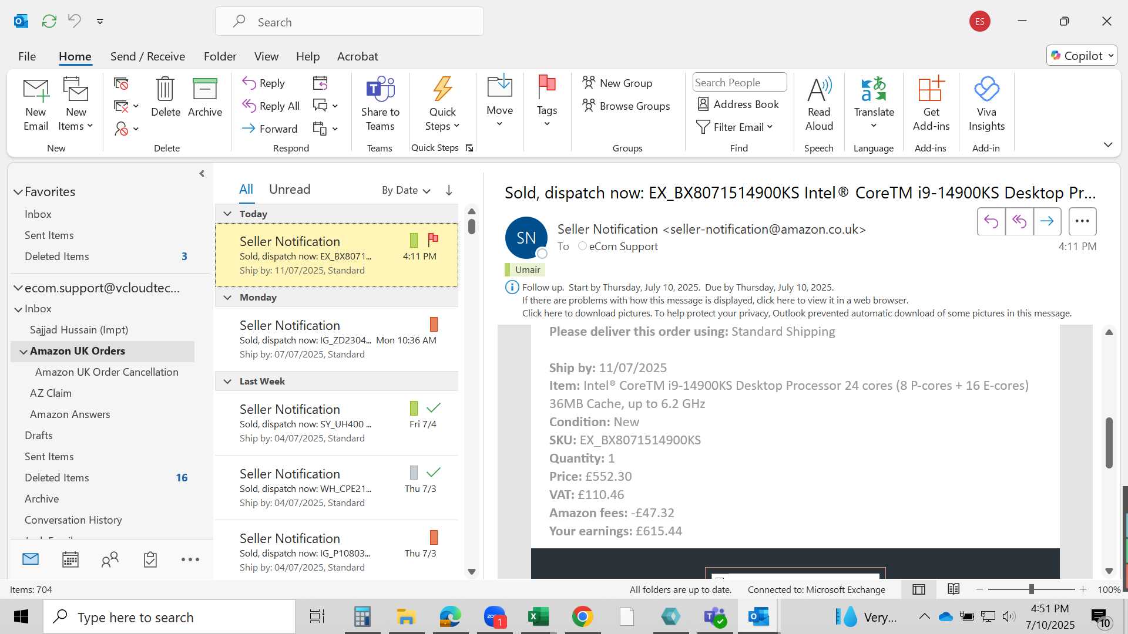Start Read Aloud
The image size is (1128, 634).
819,104
